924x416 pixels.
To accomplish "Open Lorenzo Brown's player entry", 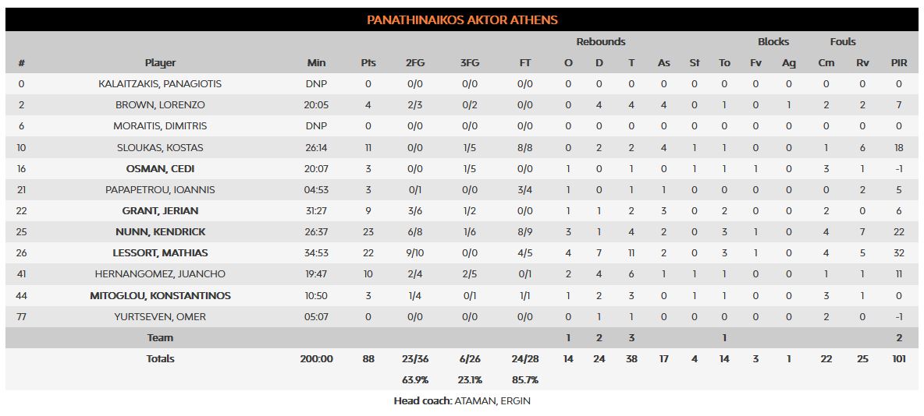I will (160, 104).
